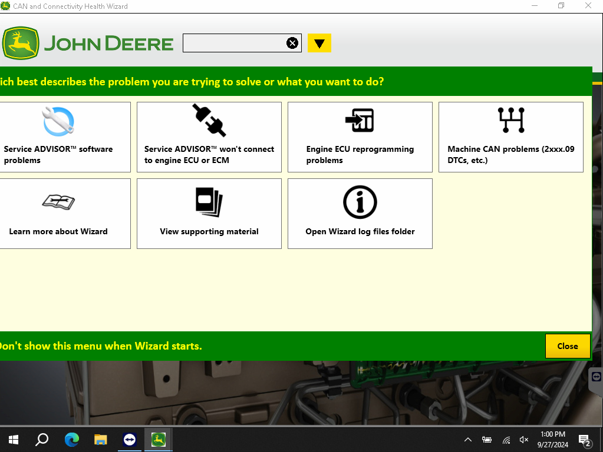603x452 pixels.
Task: Launch Microsoft Edge from the taskbar
Action: pyautogui.click(x=71, y=440)
